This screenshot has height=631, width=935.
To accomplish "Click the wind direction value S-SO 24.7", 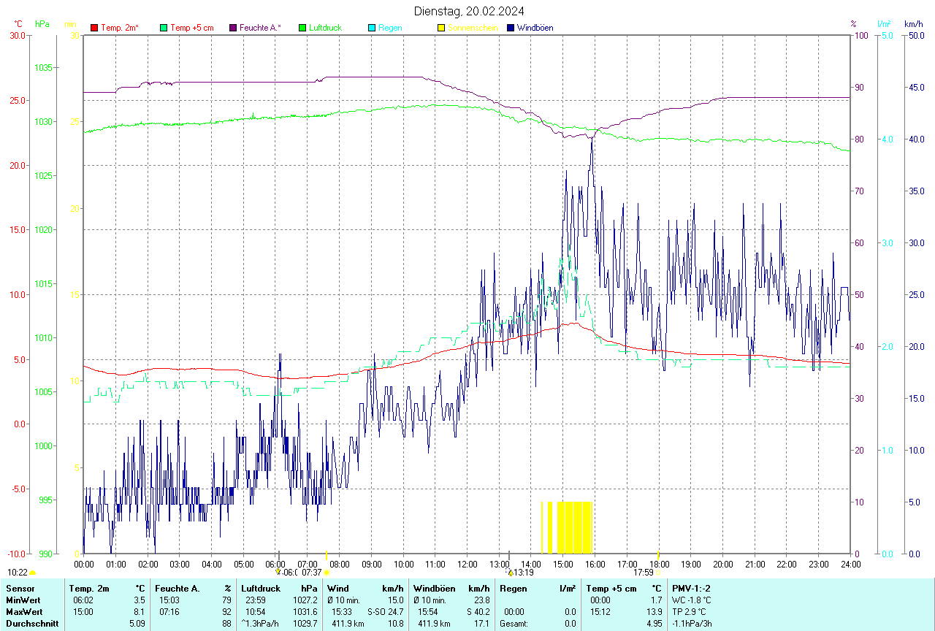I will pos(386,612).
